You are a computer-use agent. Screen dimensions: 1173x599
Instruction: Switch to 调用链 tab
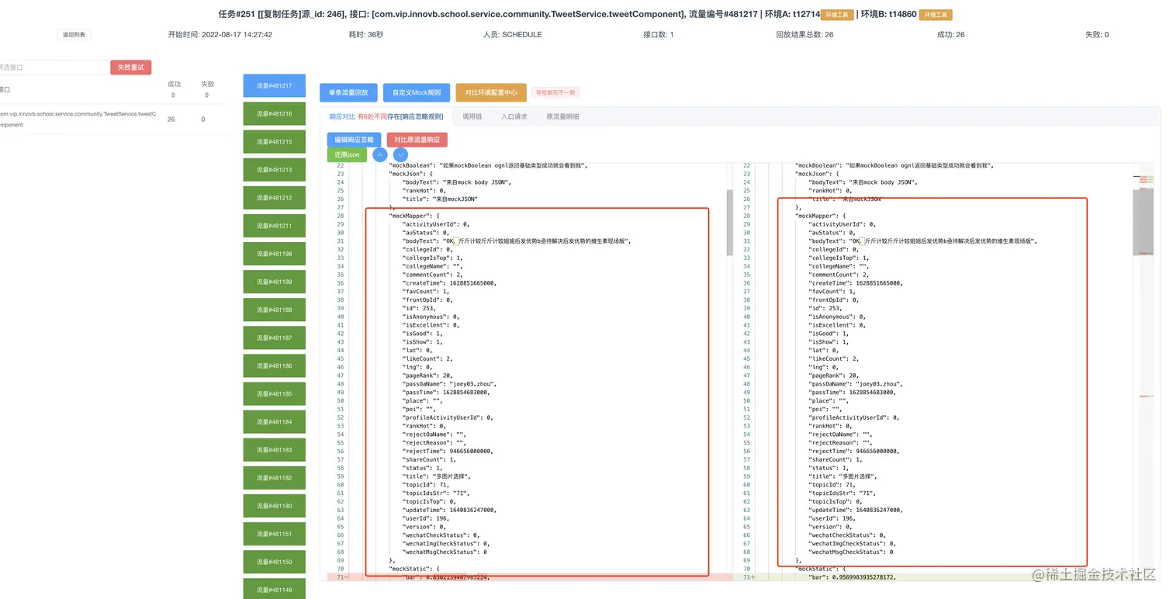coord(472,116)
